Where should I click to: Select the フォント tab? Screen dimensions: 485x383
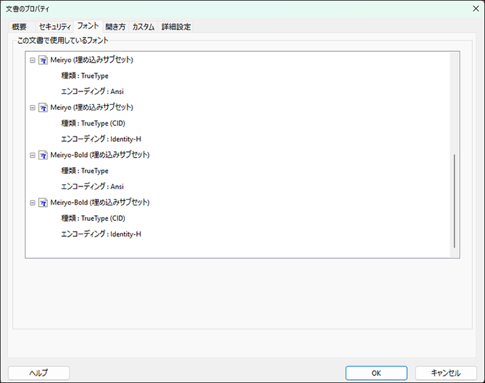coord(88,26)
